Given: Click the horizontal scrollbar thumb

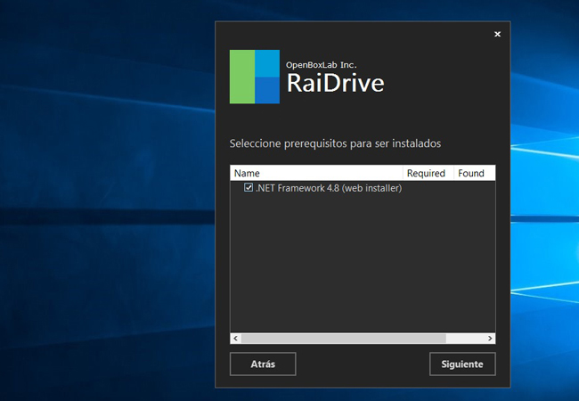Looking at the screenshot, I should [x=344, y=339].
